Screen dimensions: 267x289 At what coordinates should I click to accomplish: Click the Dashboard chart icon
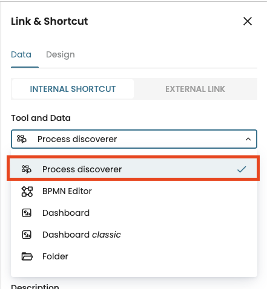coord(27,213)
